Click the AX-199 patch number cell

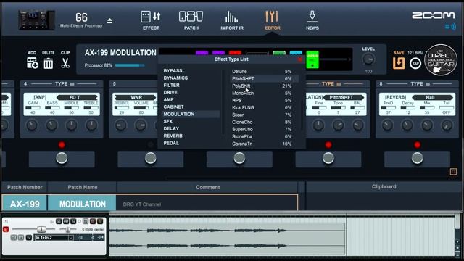[x=25, y=204]
